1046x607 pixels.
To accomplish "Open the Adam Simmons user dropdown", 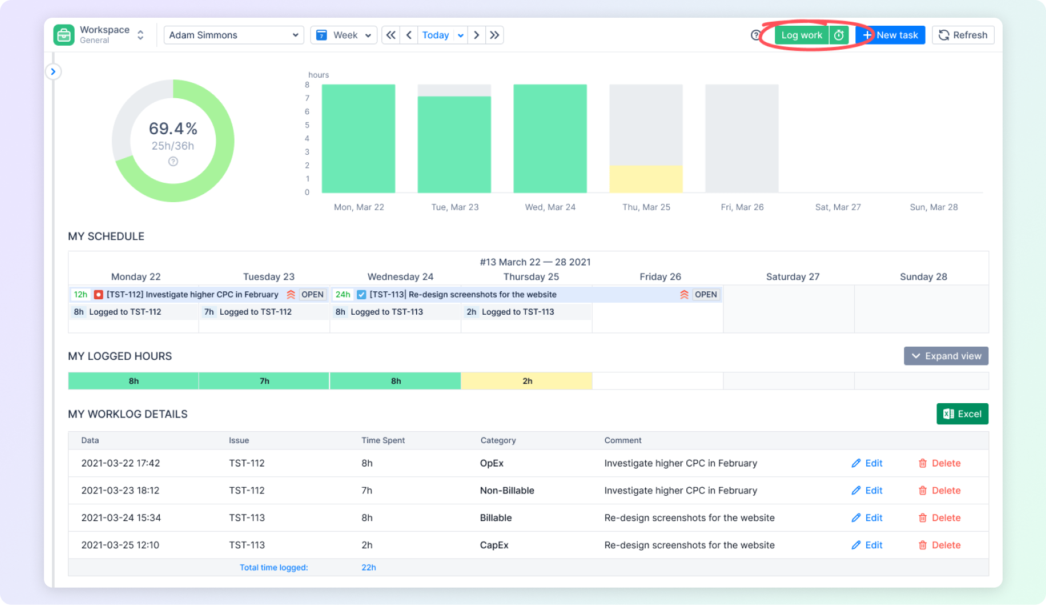I will (x=234, y=35).
